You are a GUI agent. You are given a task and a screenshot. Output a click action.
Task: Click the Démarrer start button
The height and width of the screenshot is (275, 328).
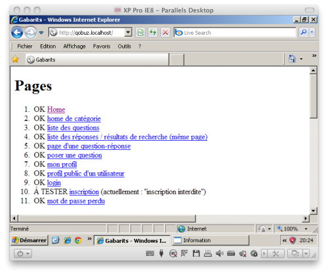click(x=30, y=240)
